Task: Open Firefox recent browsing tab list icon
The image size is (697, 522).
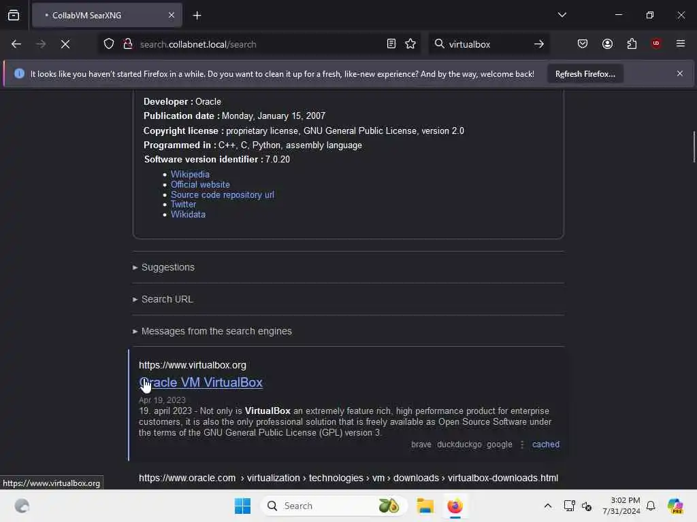Action: tap(14, 16)
